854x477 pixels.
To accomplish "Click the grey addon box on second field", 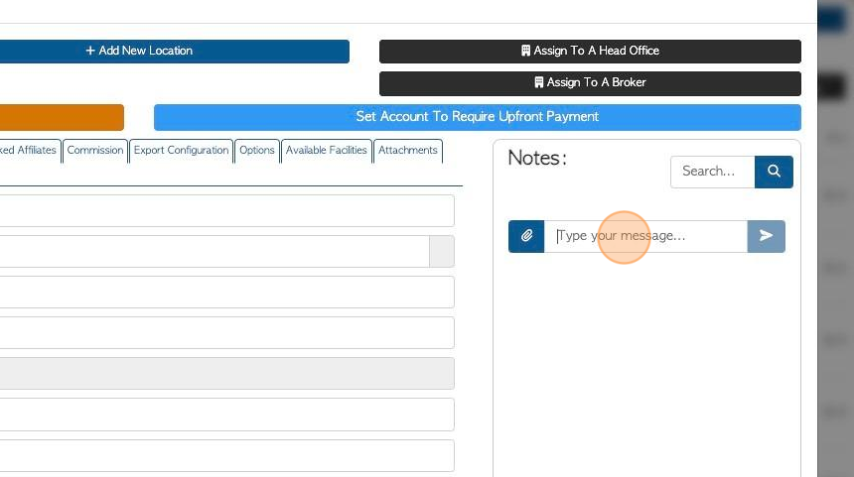I will tap(442, 251).
